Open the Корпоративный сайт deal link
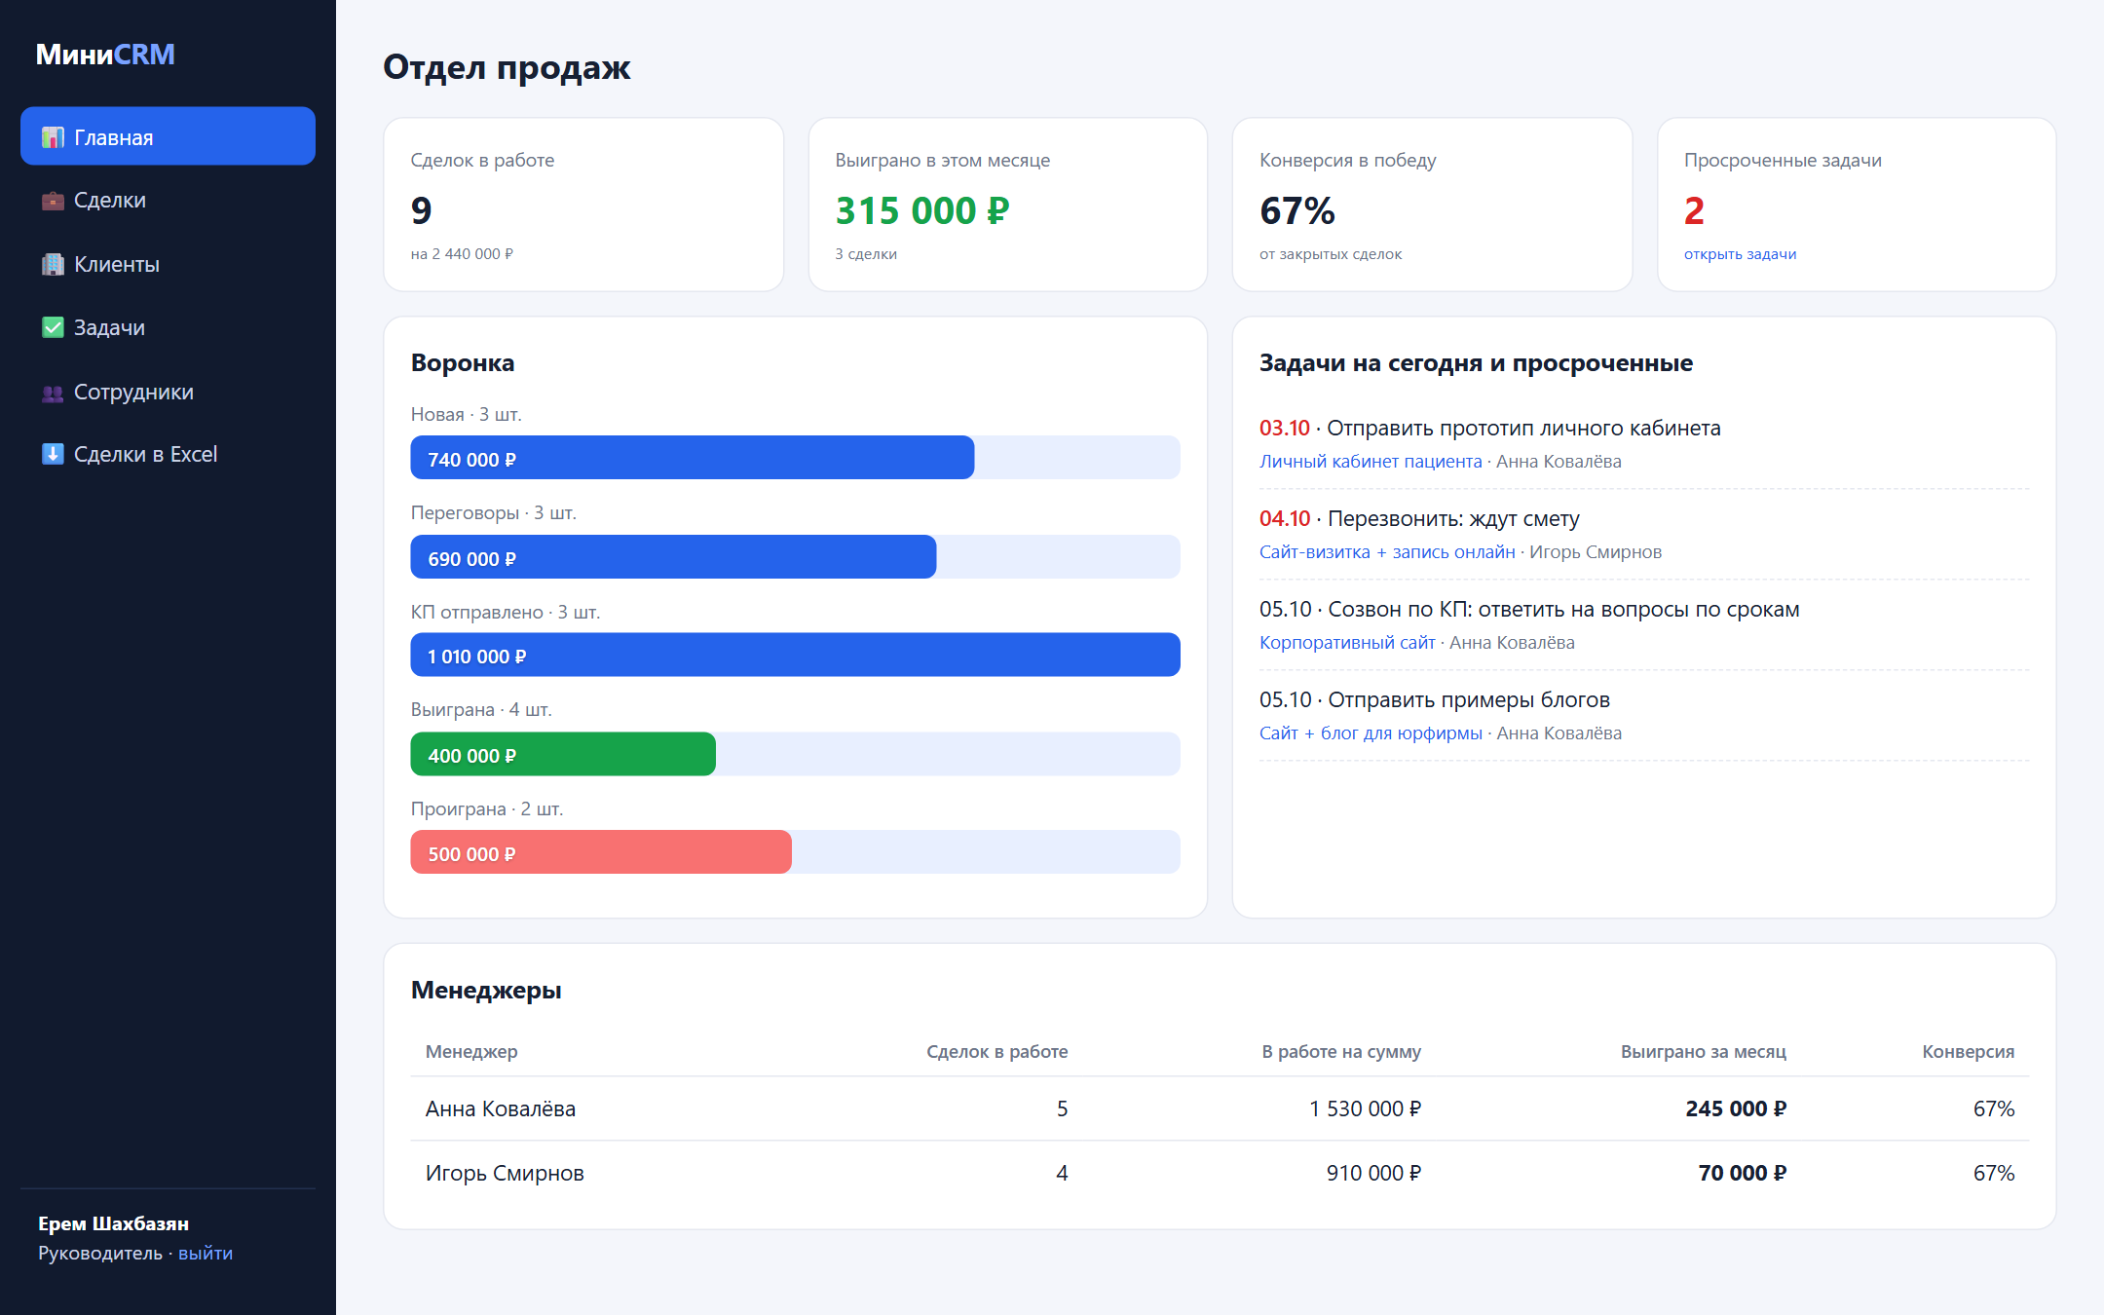The width and height of the screenshot is (2104, 1315). 1347,643
